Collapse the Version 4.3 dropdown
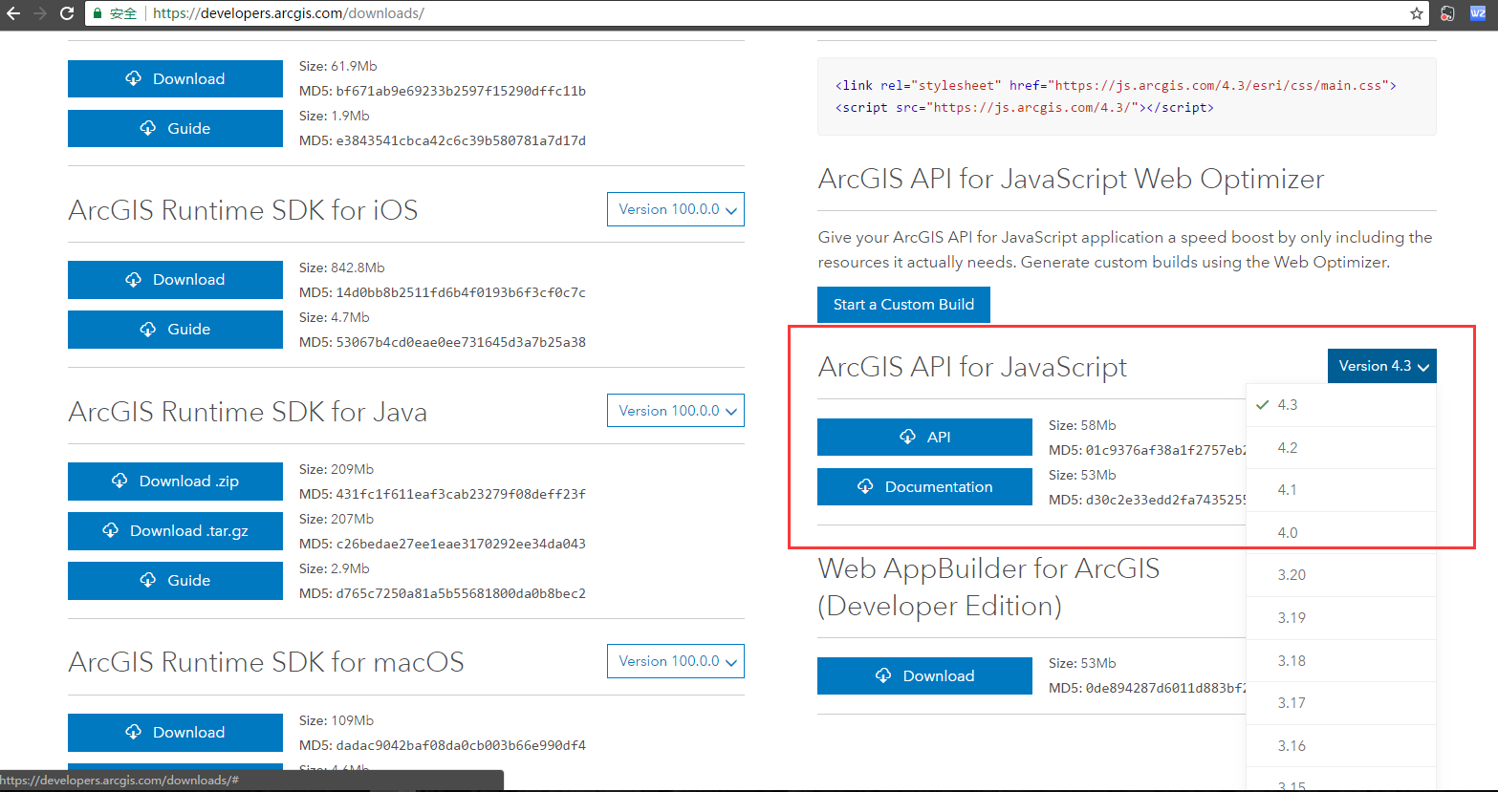The image size is (1498, 792). tap(1381, 366)
